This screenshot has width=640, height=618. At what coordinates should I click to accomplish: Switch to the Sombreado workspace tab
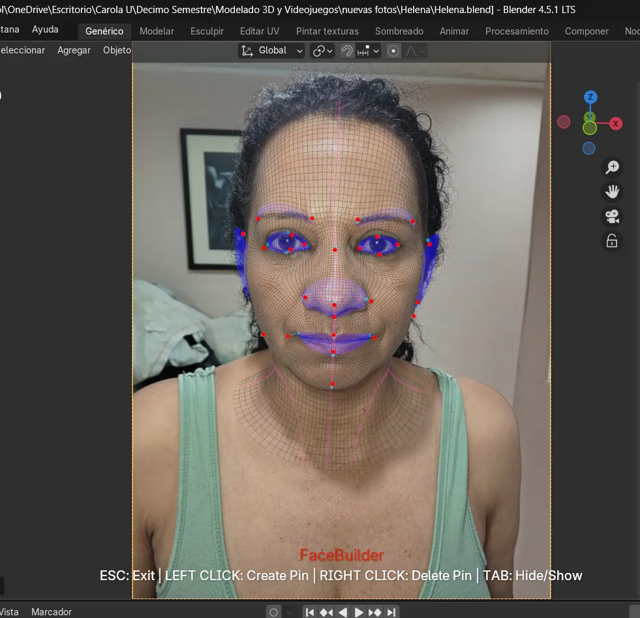click(x=399, y=31)
